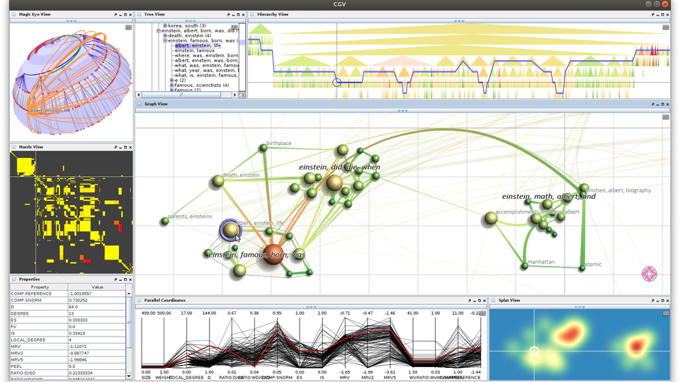Expand the Tree View toolbar strip
The width and height of the screenshot is (680, 382).
pyautogui.click(x=191, y=21)
